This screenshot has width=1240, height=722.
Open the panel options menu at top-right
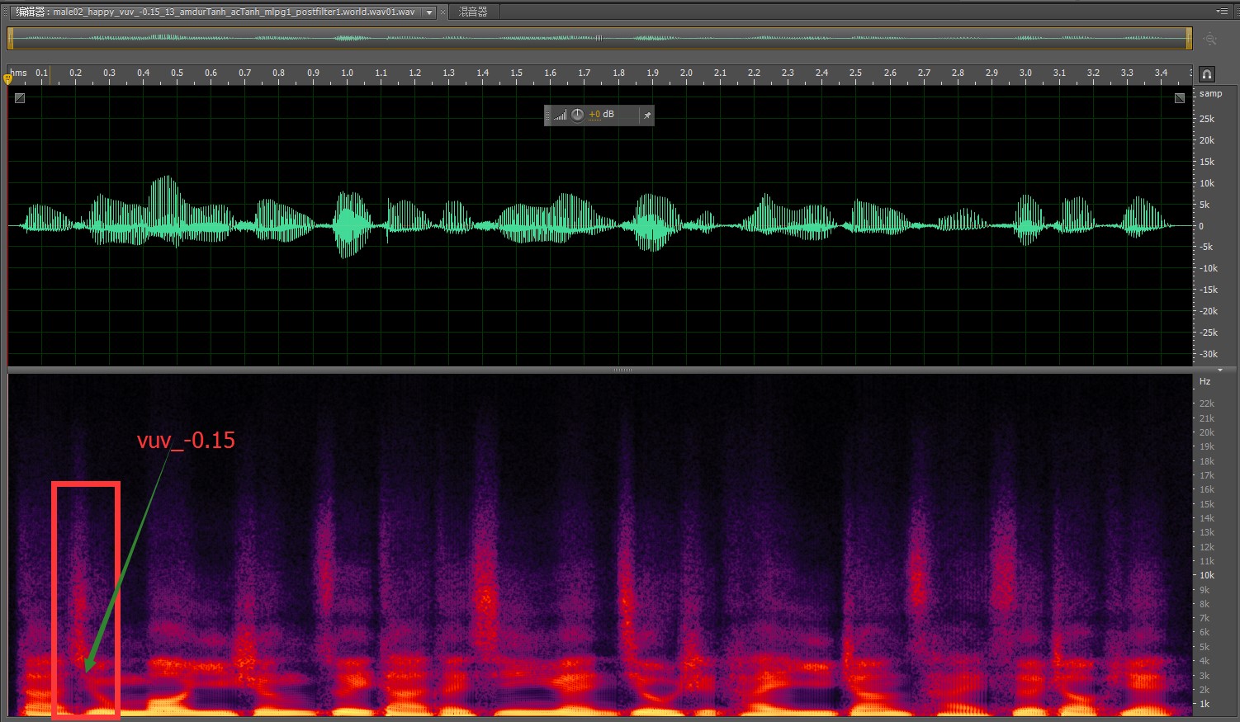tap(1222, 11)
